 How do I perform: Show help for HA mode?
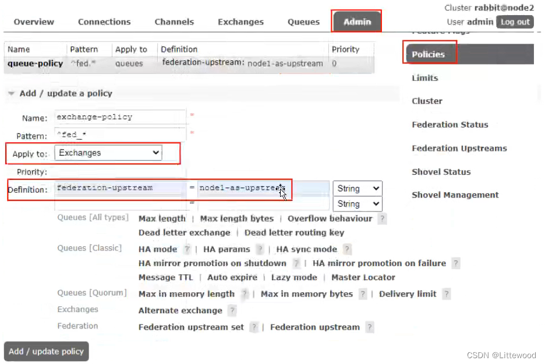(x=187, y=249)
